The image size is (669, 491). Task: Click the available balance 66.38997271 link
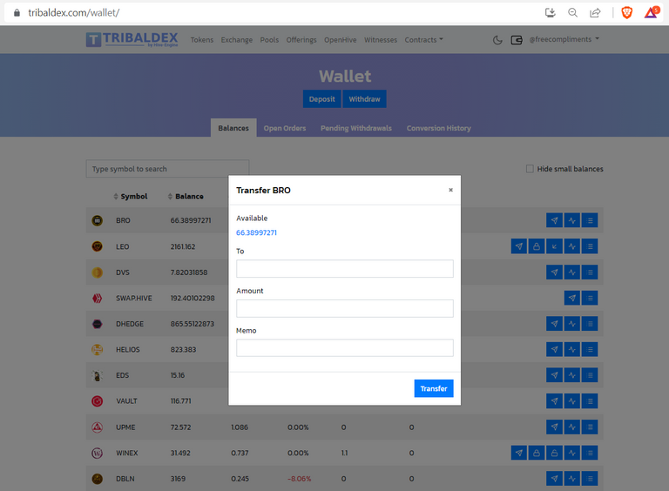[256, 232]
